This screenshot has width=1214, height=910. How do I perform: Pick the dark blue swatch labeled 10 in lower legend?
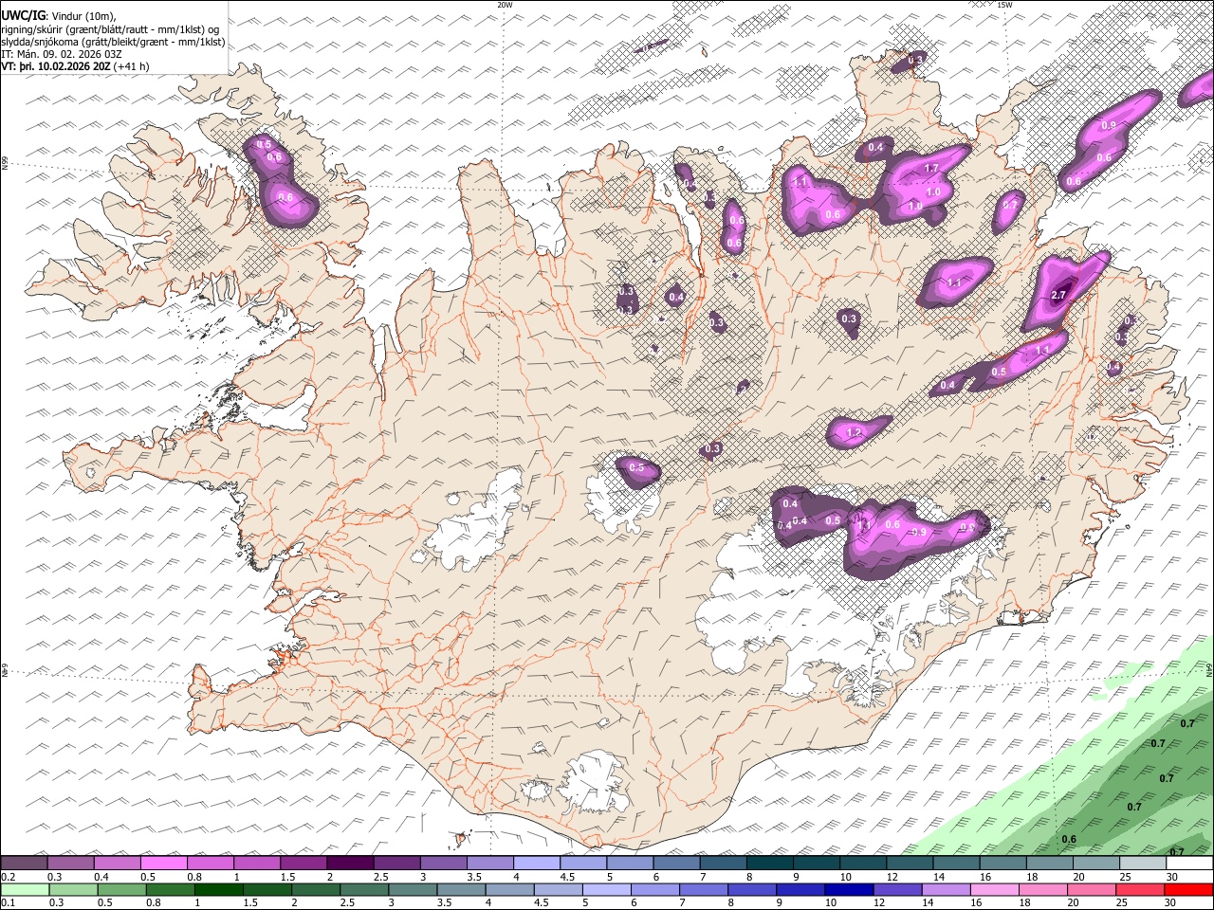pos(848,890)
